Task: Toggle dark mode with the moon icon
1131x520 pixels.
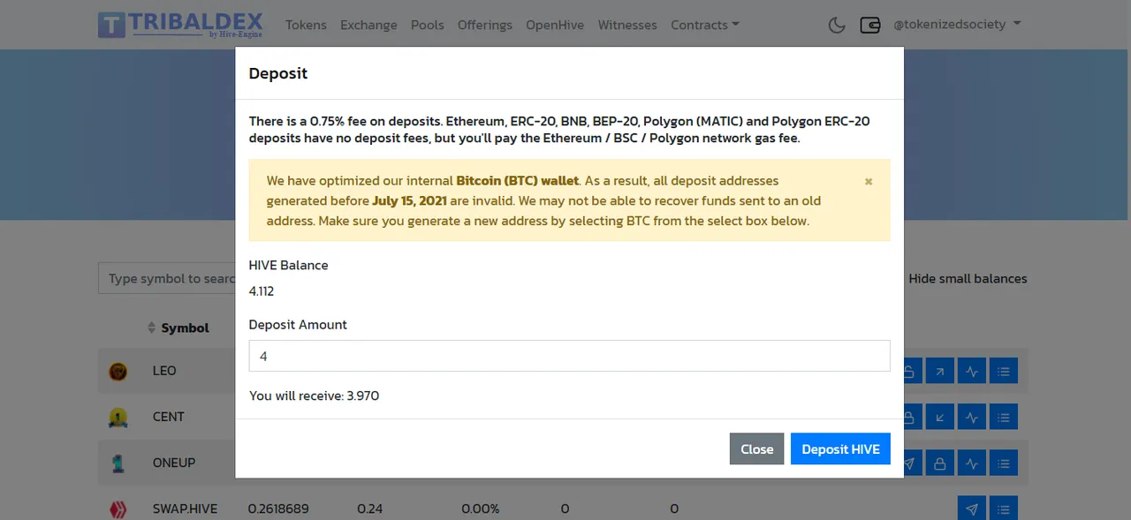Action: coord(837,25)
